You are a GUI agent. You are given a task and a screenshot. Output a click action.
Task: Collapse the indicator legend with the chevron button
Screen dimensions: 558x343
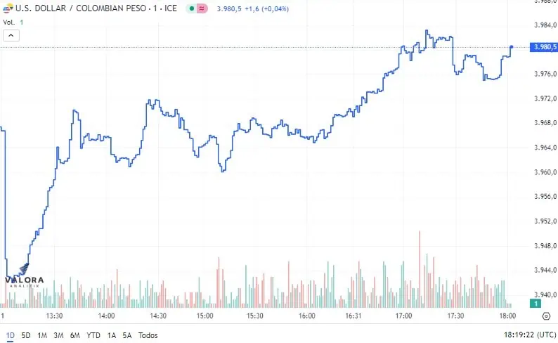pyautogui.click(x=11, y=36)
